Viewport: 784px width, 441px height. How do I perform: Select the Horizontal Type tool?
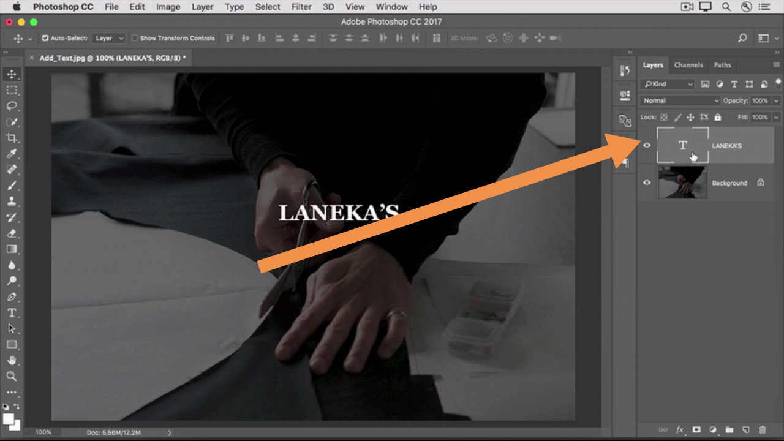[x=12, y=313]
